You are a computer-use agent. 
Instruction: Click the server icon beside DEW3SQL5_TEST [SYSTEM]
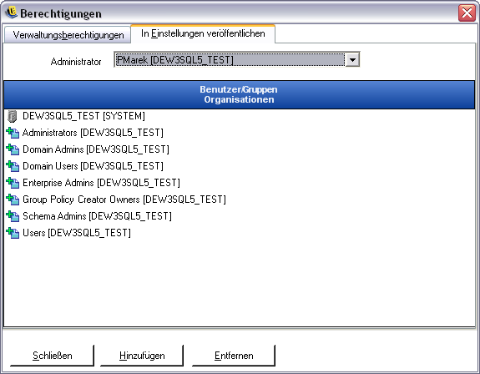pyautogui.click(x=12, y=116)
